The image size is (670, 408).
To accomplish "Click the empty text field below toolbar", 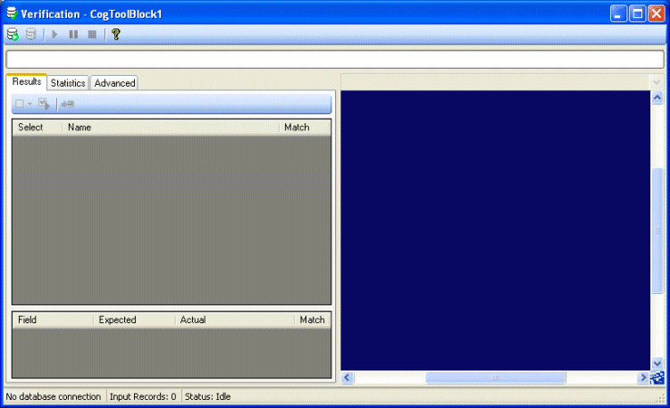I will click(335, 60).
